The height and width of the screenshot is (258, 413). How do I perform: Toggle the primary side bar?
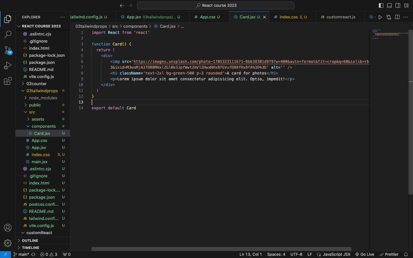click(381, 5)
